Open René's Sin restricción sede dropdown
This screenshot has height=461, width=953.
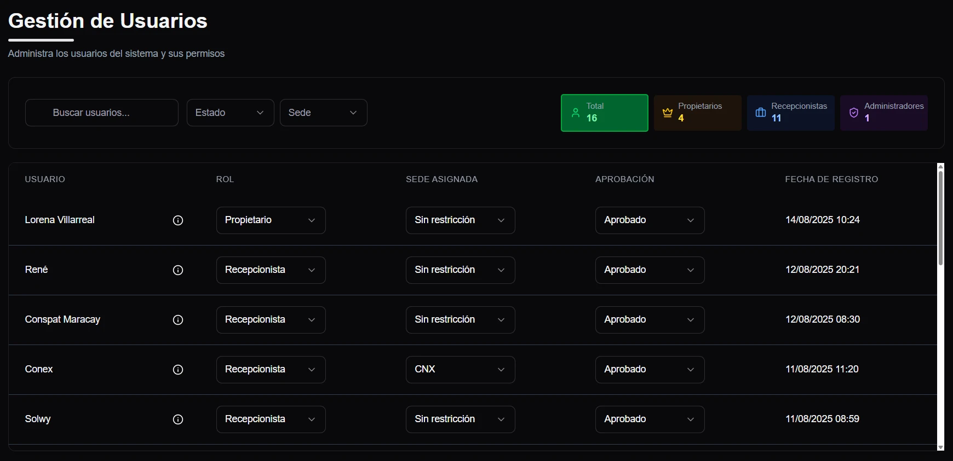click(460, 270)
